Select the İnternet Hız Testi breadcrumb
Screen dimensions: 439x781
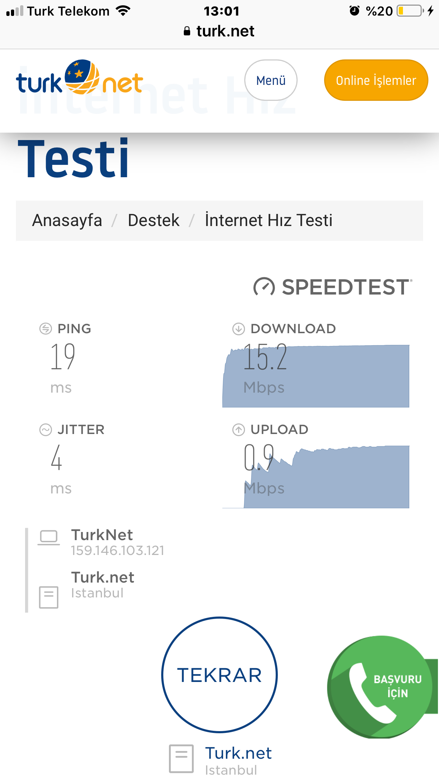(269, 220)
